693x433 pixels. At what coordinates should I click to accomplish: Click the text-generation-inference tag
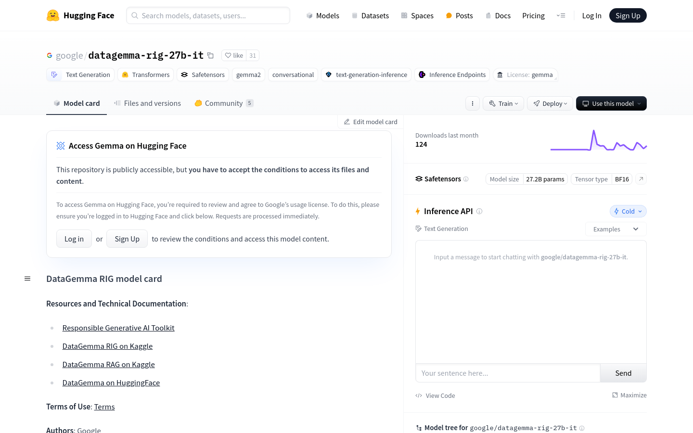[x=366, y=75]
